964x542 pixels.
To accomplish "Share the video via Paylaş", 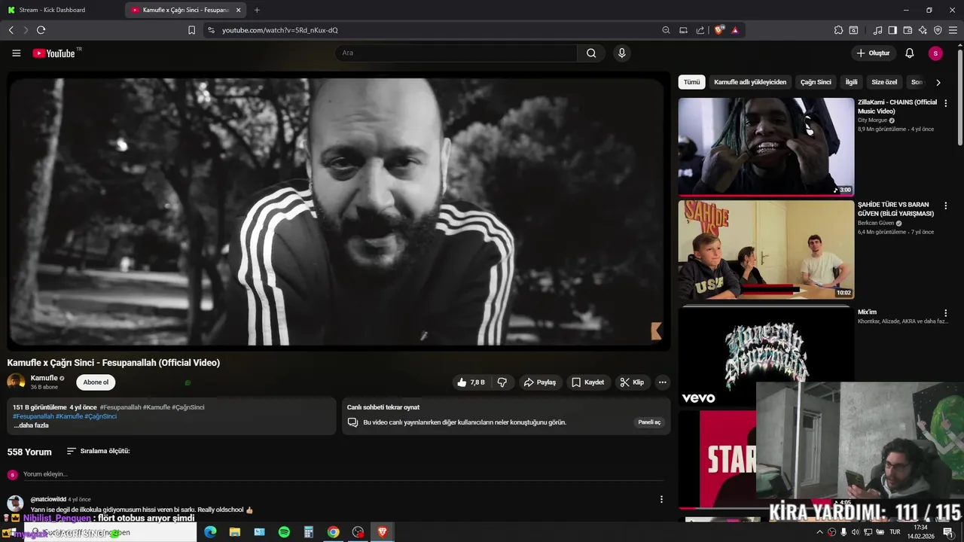I will 540,382.
